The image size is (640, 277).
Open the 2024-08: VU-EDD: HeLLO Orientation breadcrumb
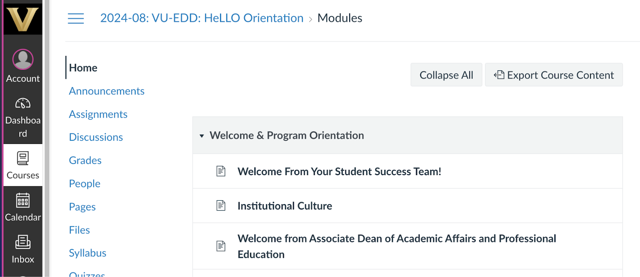[x=202, y=18]
